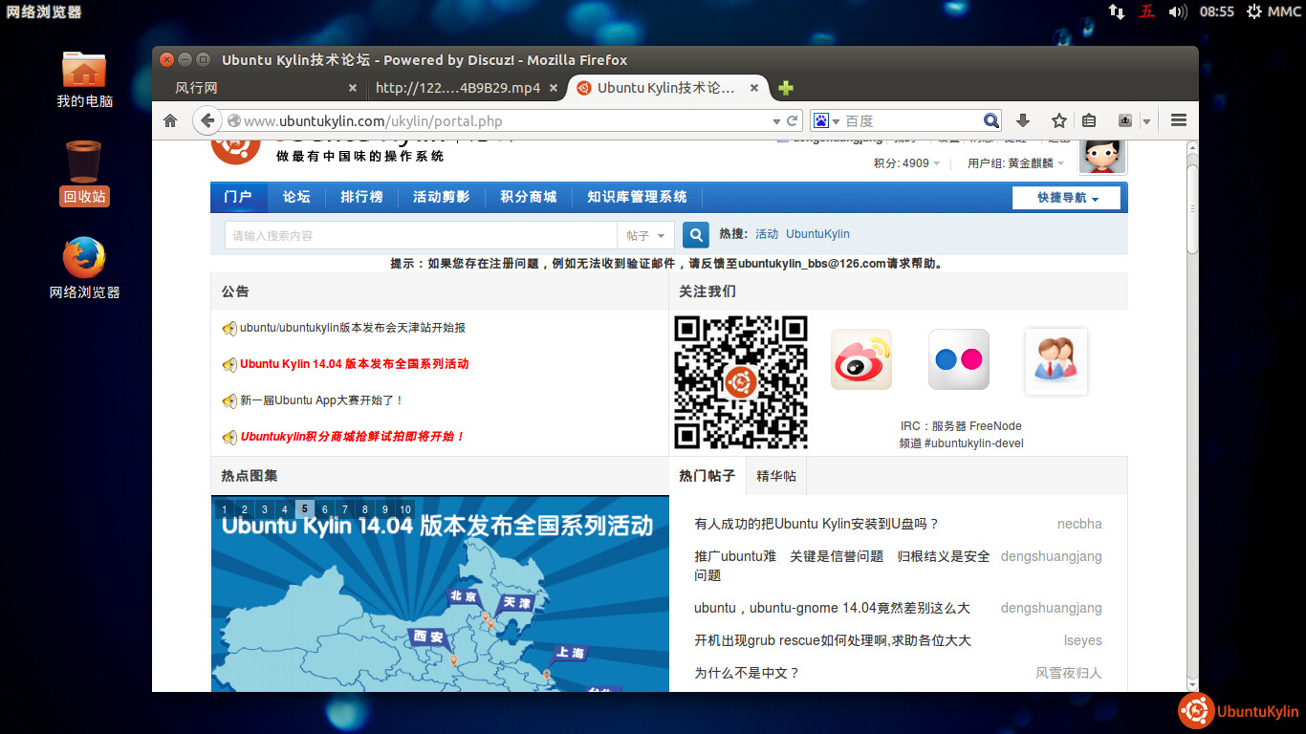Screen dimensions: 1306x734
Task: Click the Firefox home button
Action: coord(170,121)
